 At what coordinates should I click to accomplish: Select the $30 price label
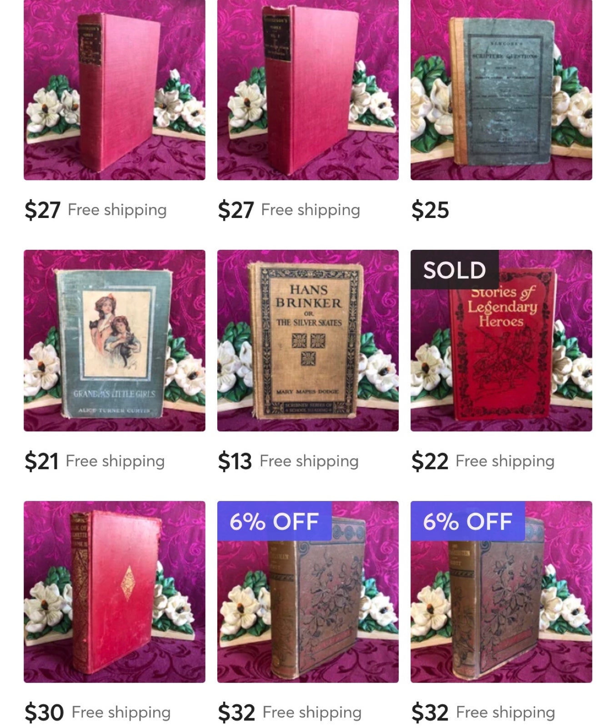click(x=44, y=713)
